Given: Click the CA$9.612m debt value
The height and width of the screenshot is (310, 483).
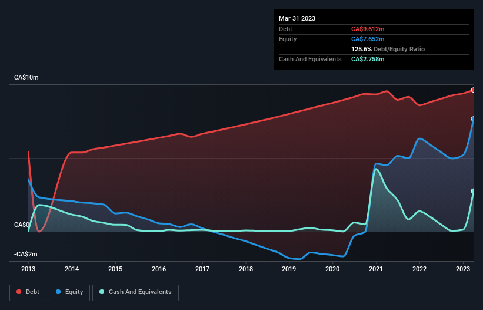Looking at the screenshot, I should tap(368, 29).
